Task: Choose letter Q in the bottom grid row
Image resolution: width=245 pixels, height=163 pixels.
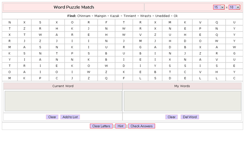Action: coord(106,78)
